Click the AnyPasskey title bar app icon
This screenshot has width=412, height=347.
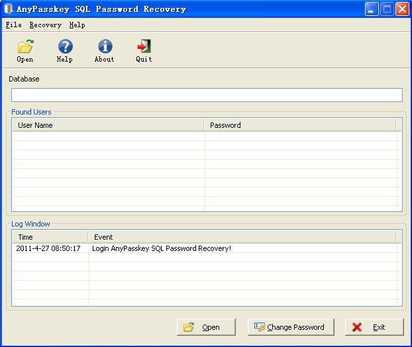click(9, 9)
